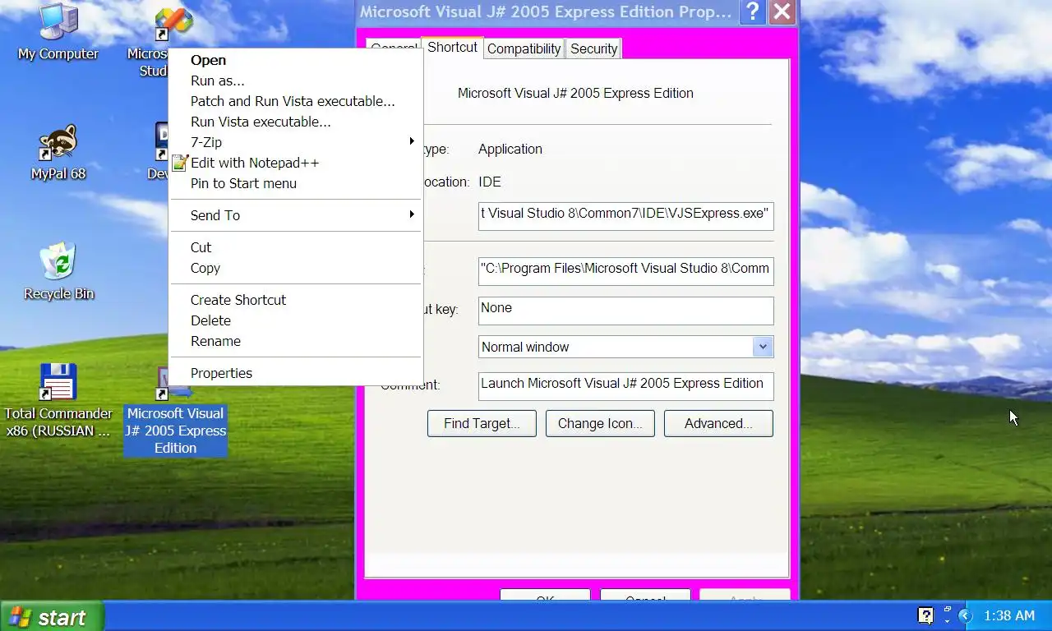Viewport: 1052px width, 631px height.
Task: Choose Rename in the context menu
Action: tap(296, 341)
